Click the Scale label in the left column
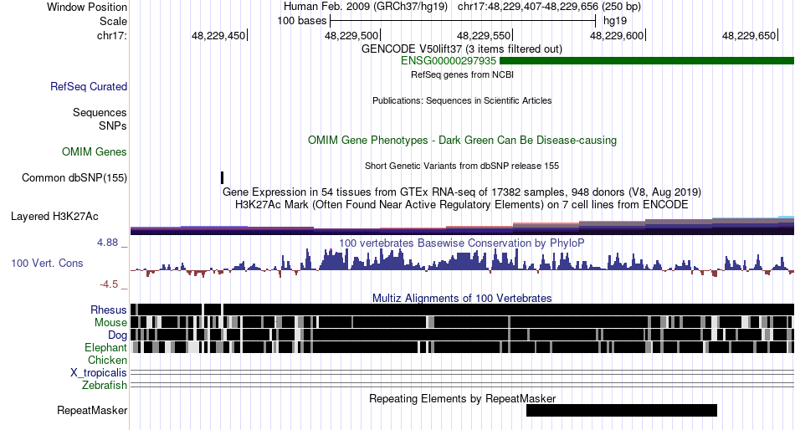795x430 pixels. coord(114,21)
